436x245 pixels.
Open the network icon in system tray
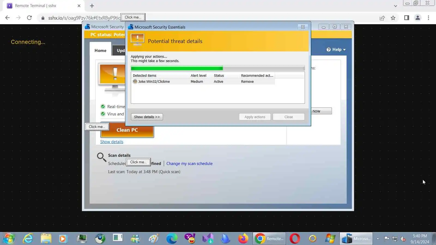(395, 239)
